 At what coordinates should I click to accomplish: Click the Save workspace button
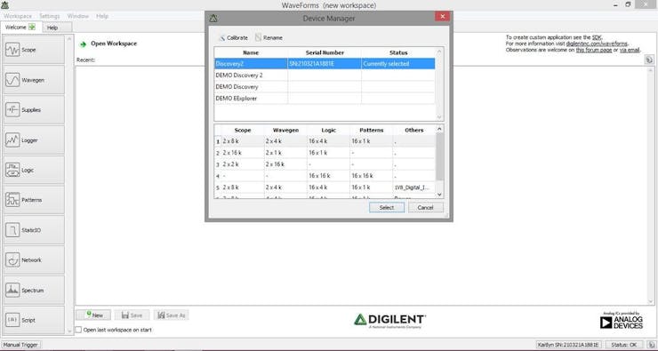tap(132, 315)
